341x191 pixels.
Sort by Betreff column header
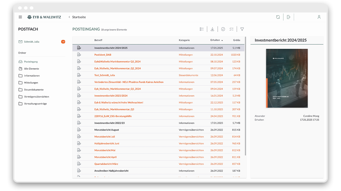click(98, 40)
